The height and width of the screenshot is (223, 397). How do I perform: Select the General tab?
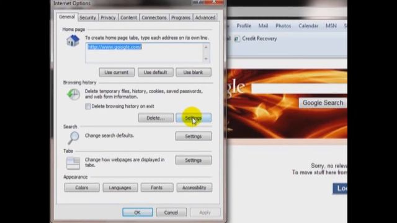pyautogui.click(x=67, y=17)
